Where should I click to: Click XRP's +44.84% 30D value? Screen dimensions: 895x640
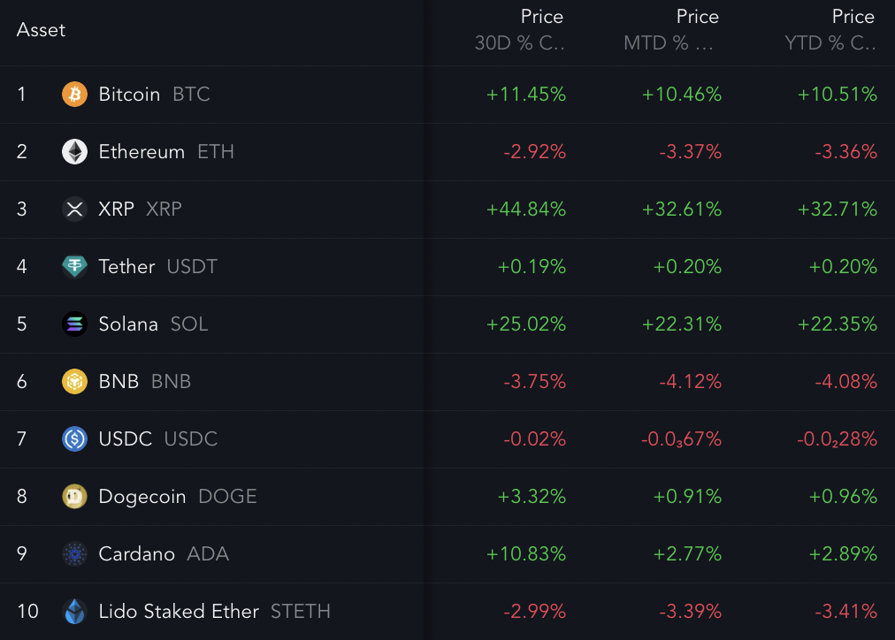(526, 210)
